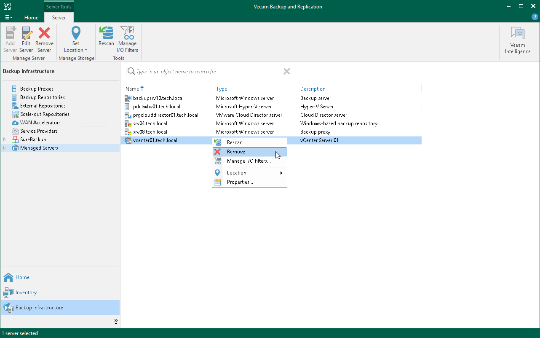Select the WAN Accelerators node
This screenshot has width=540, height=338.
pos(40,123)
